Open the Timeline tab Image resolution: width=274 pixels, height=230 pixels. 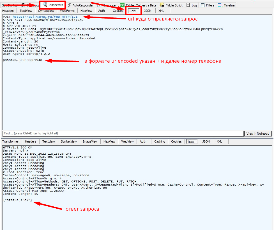(x=226, y=5)
